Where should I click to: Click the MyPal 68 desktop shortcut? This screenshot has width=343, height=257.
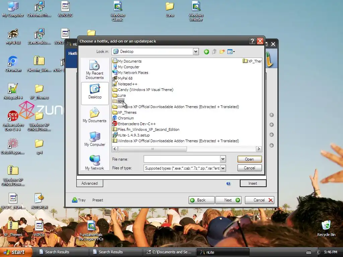pos(13,36)
